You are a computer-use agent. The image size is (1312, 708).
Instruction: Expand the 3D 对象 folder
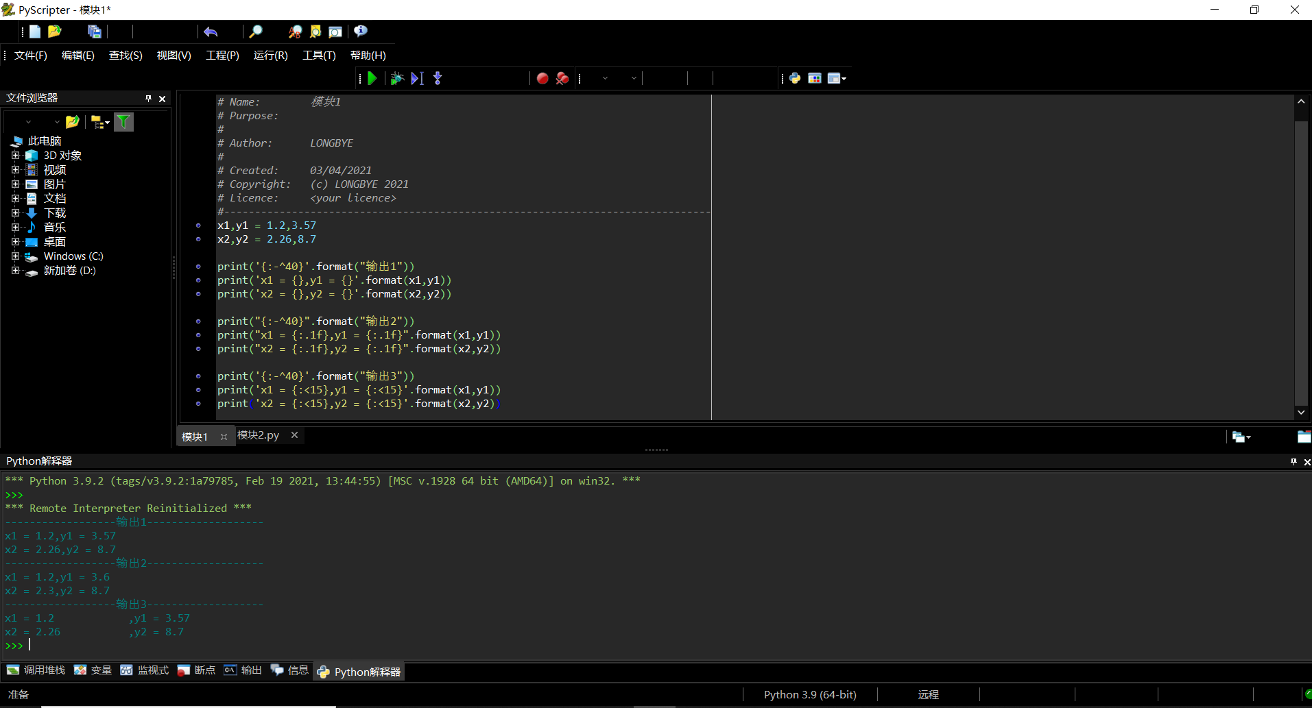click(15, 156)
